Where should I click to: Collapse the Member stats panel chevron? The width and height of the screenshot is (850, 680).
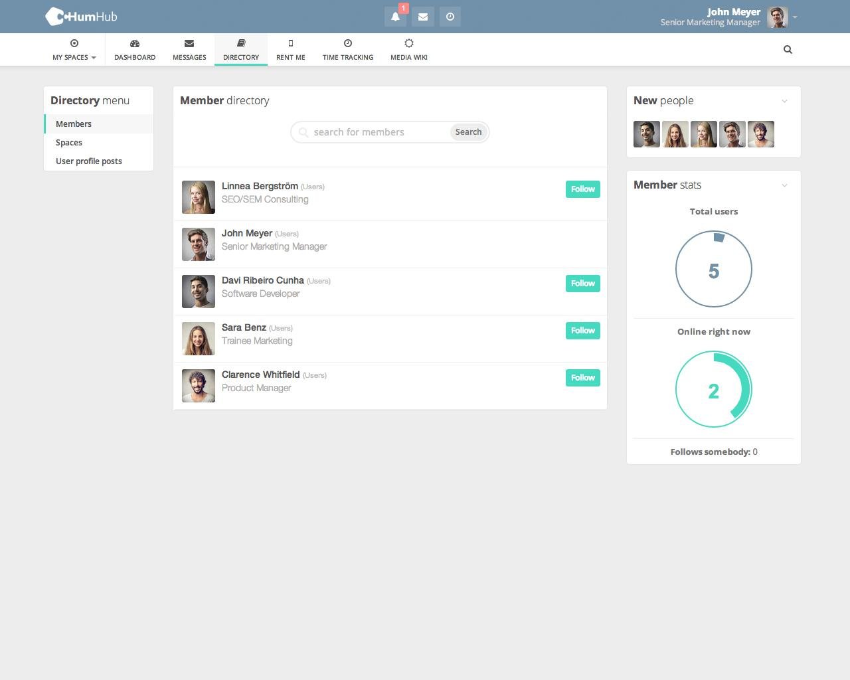(784, 185)
